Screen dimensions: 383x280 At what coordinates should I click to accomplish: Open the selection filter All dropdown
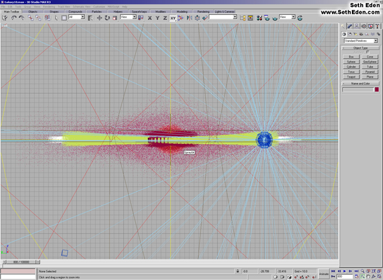tap(77, 17)
